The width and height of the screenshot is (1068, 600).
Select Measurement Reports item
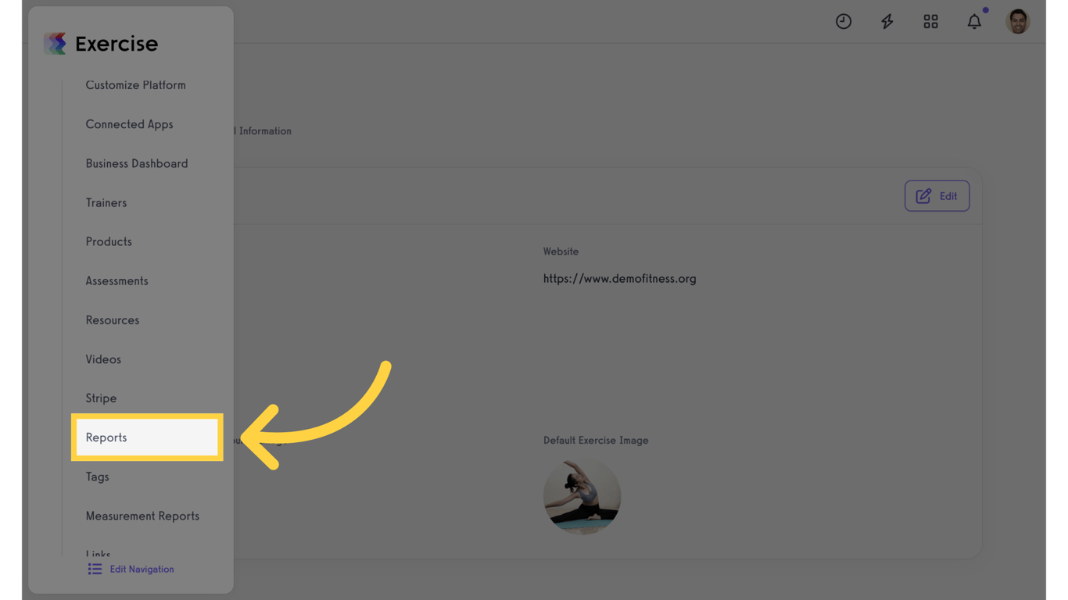tap(142, 516)
